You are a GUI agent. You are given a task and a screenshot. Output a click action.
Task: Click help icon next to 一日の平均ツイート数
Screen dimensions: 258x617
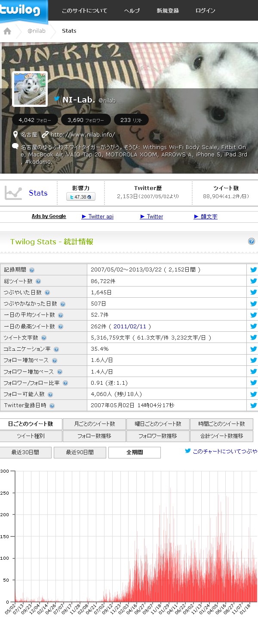61,315
